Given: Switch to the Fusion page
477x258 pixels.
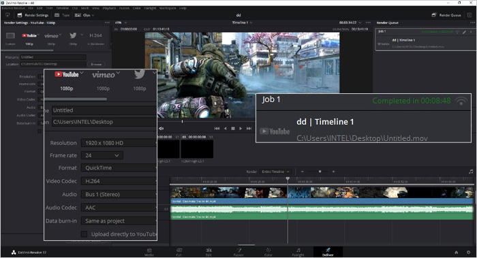Looking at the screenshot, I should (x=238, y=253).
